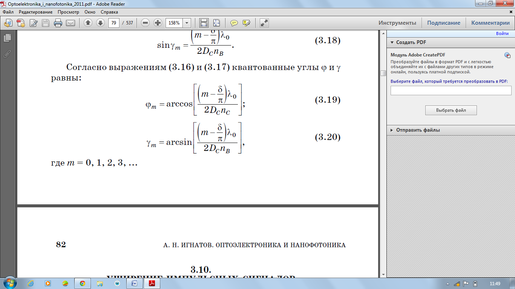Open the zoom level dropdown arrow
The width and height of the screenshot is (515, 289).
point(187,23)
